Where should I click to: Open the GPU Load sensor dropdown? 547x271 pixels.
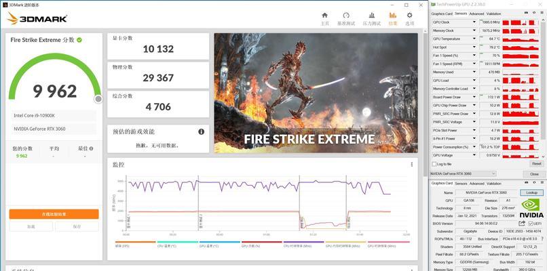point(474,81)
